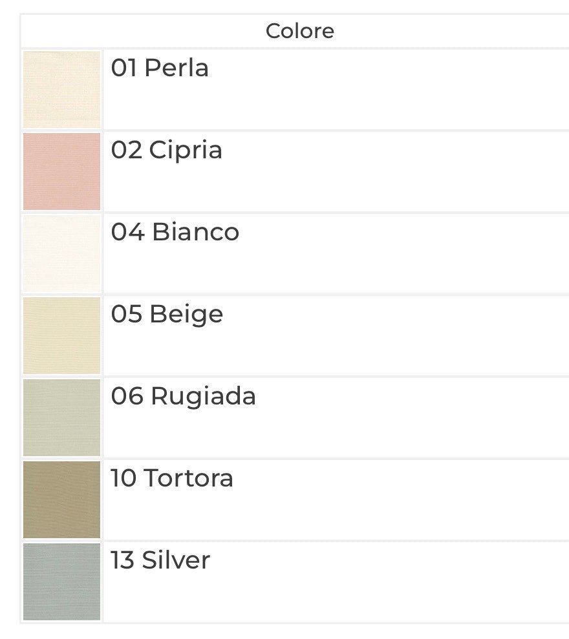
Task: Select the "04 Bianco" label
Action: (175, 232)
